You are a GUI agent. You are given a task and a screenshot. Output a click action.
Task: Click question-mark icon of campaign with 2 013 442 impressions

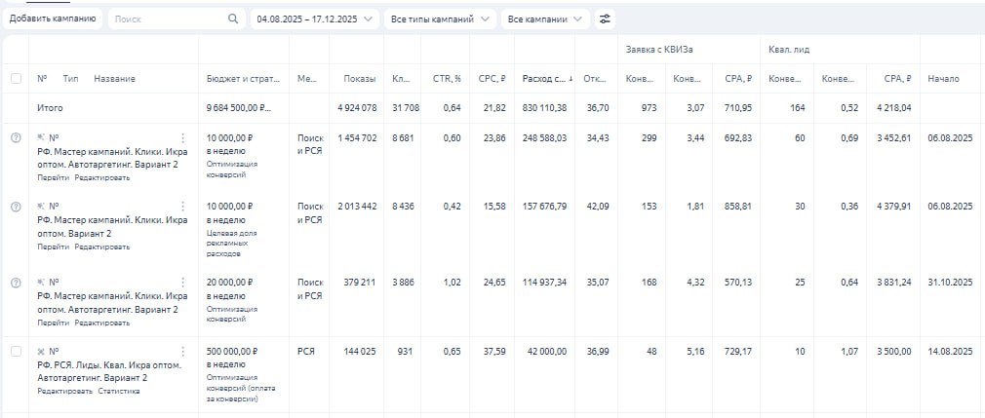click(x=16, y=207)
